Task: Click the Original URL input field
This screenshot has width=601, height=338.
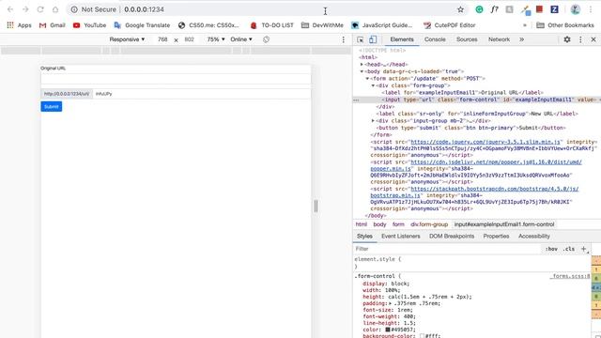Action: [x=176, y=79]
